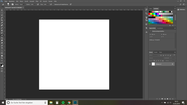Screen dimensions: 187x105
Task: Select the Rectangular Marquee tool
Action: tap(2, 13)
